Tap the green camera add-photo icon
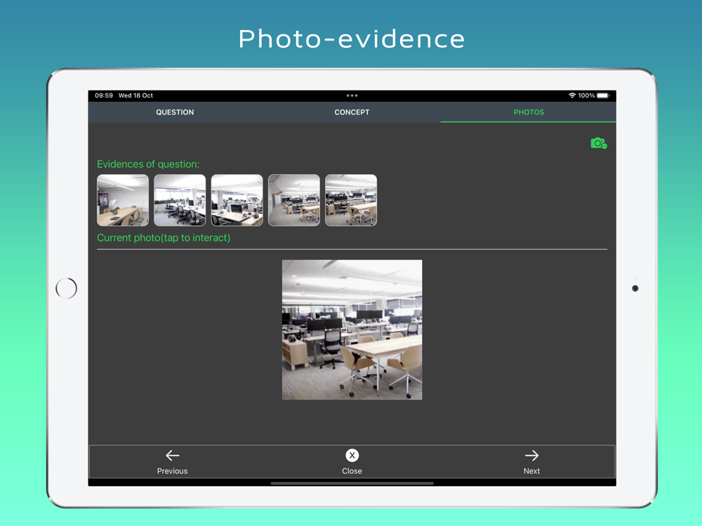702x526 pixels. point(599,143)
